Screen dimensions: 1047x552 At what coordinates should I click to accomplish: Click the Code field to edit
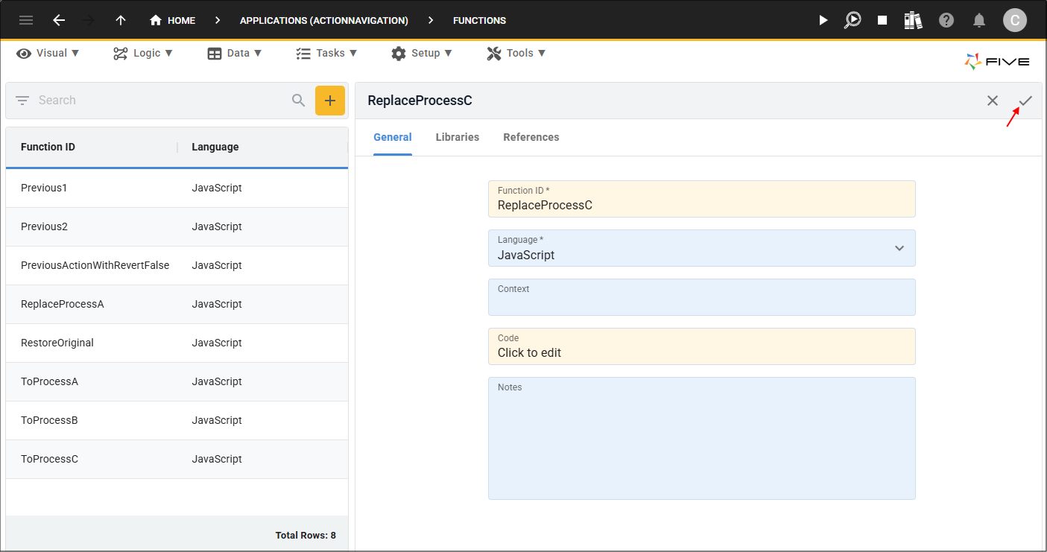[x=702, y=346]
